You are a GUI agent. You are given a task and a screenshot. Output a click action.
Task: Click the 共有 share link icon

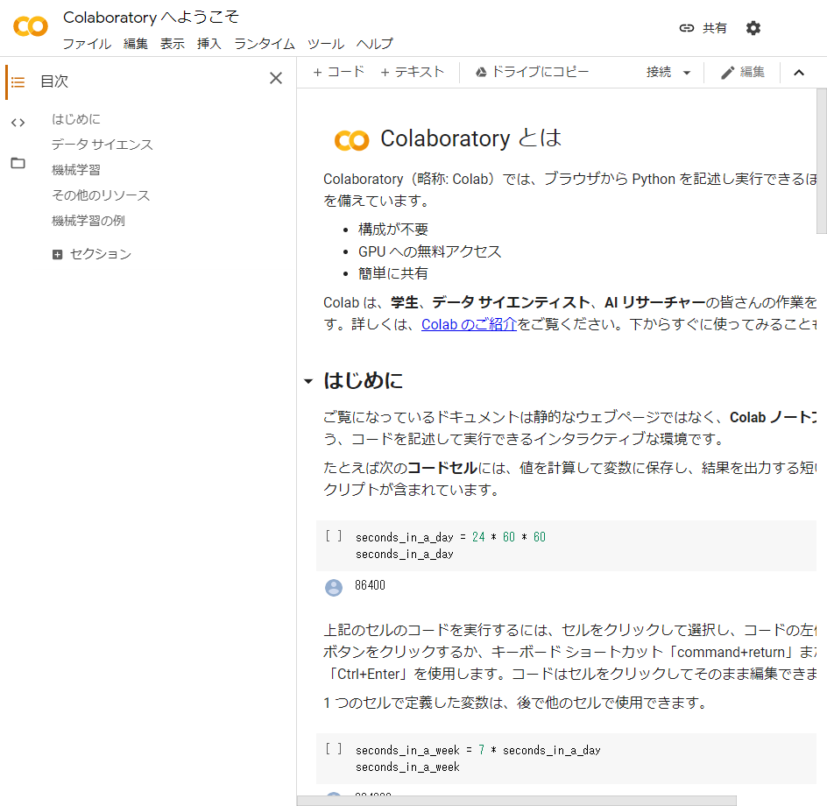click(x=686, y=28)
